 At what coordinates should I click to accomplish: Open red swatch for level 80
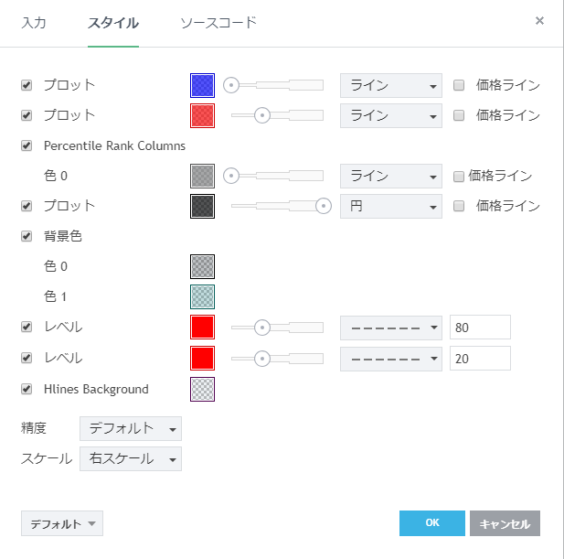202,328
